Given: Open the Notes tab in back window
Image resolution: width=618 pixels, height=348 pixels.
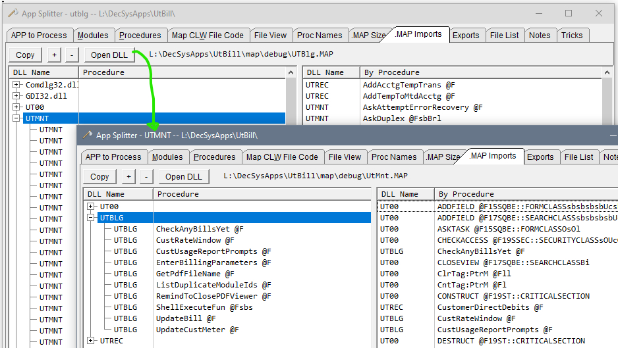Looking at the screenshot, I should coord(539,36).
